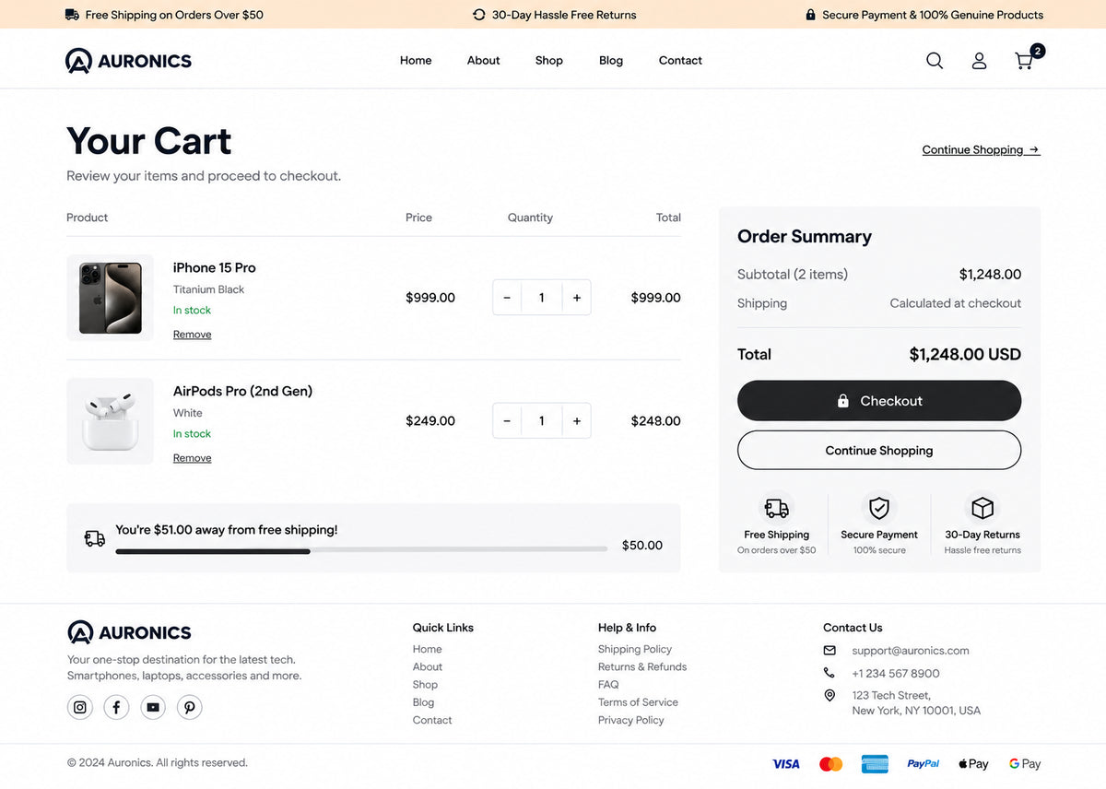Click the Auronics logo in footer
The width and height of the screenshot is (1106, 789).
[x=129, y=632]
